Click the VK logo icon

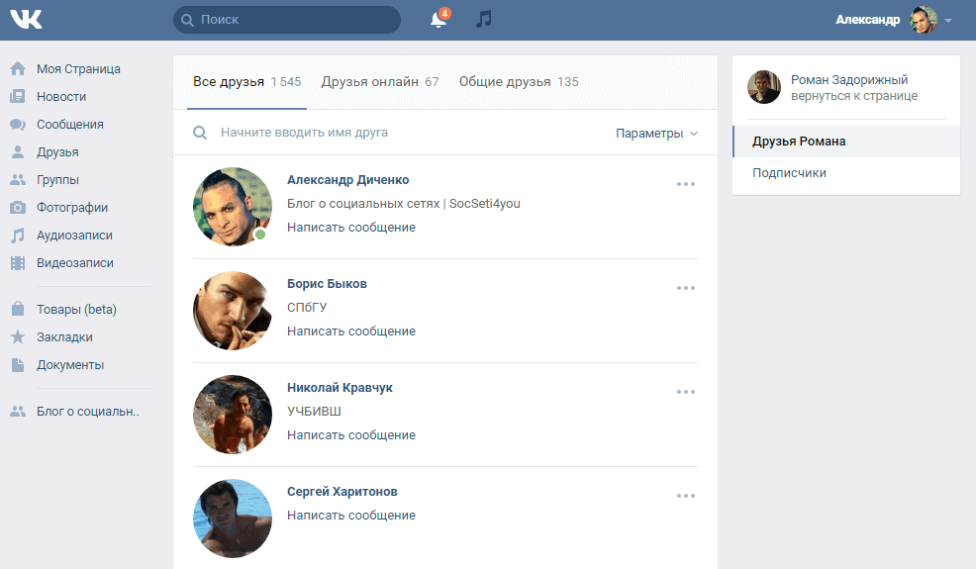point(26,20)
